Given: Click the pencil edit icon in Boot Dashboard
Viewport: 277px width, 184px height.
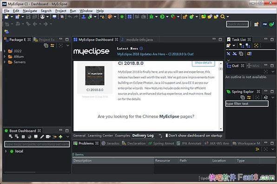Looking at the screenshot, I should pyautogui.click(x=42, y=137).
